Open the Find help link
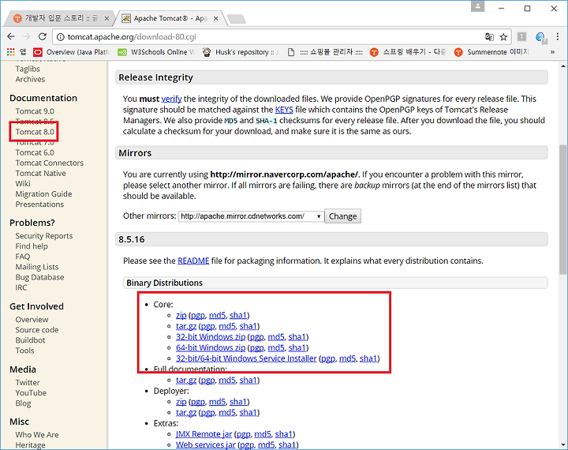Image resolution: width=568 pixels, height=450 pixels. (32, 246)
